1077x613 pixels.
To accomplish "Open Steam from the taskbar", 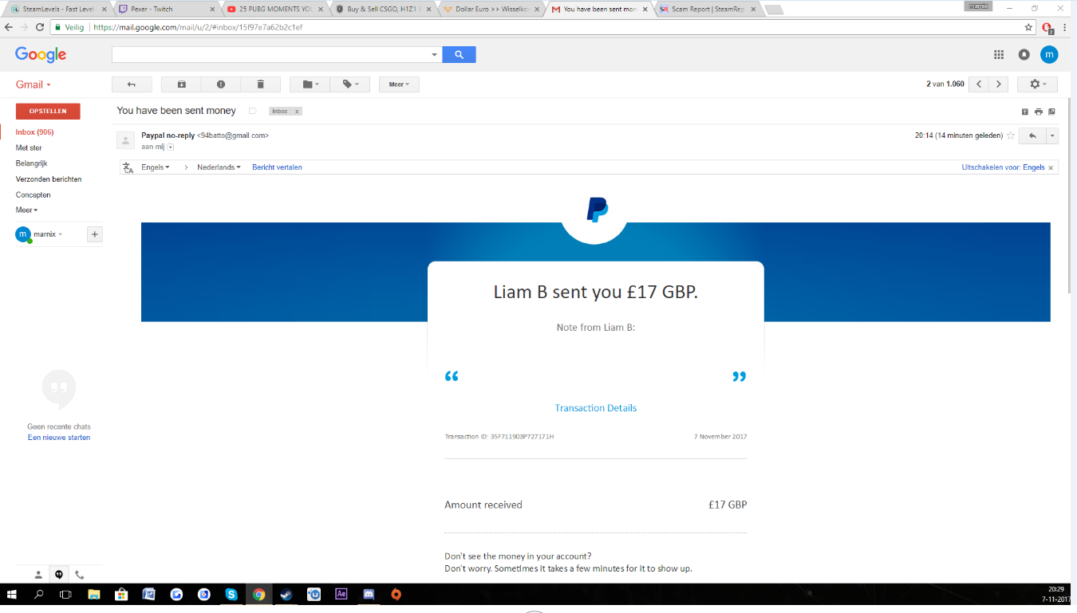I will pos(286,594).
